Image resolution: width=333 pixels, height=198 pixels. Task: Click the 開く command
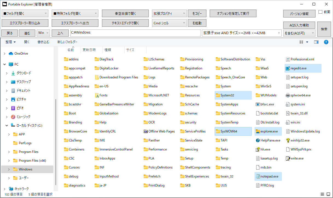click(x=27, y=42)
